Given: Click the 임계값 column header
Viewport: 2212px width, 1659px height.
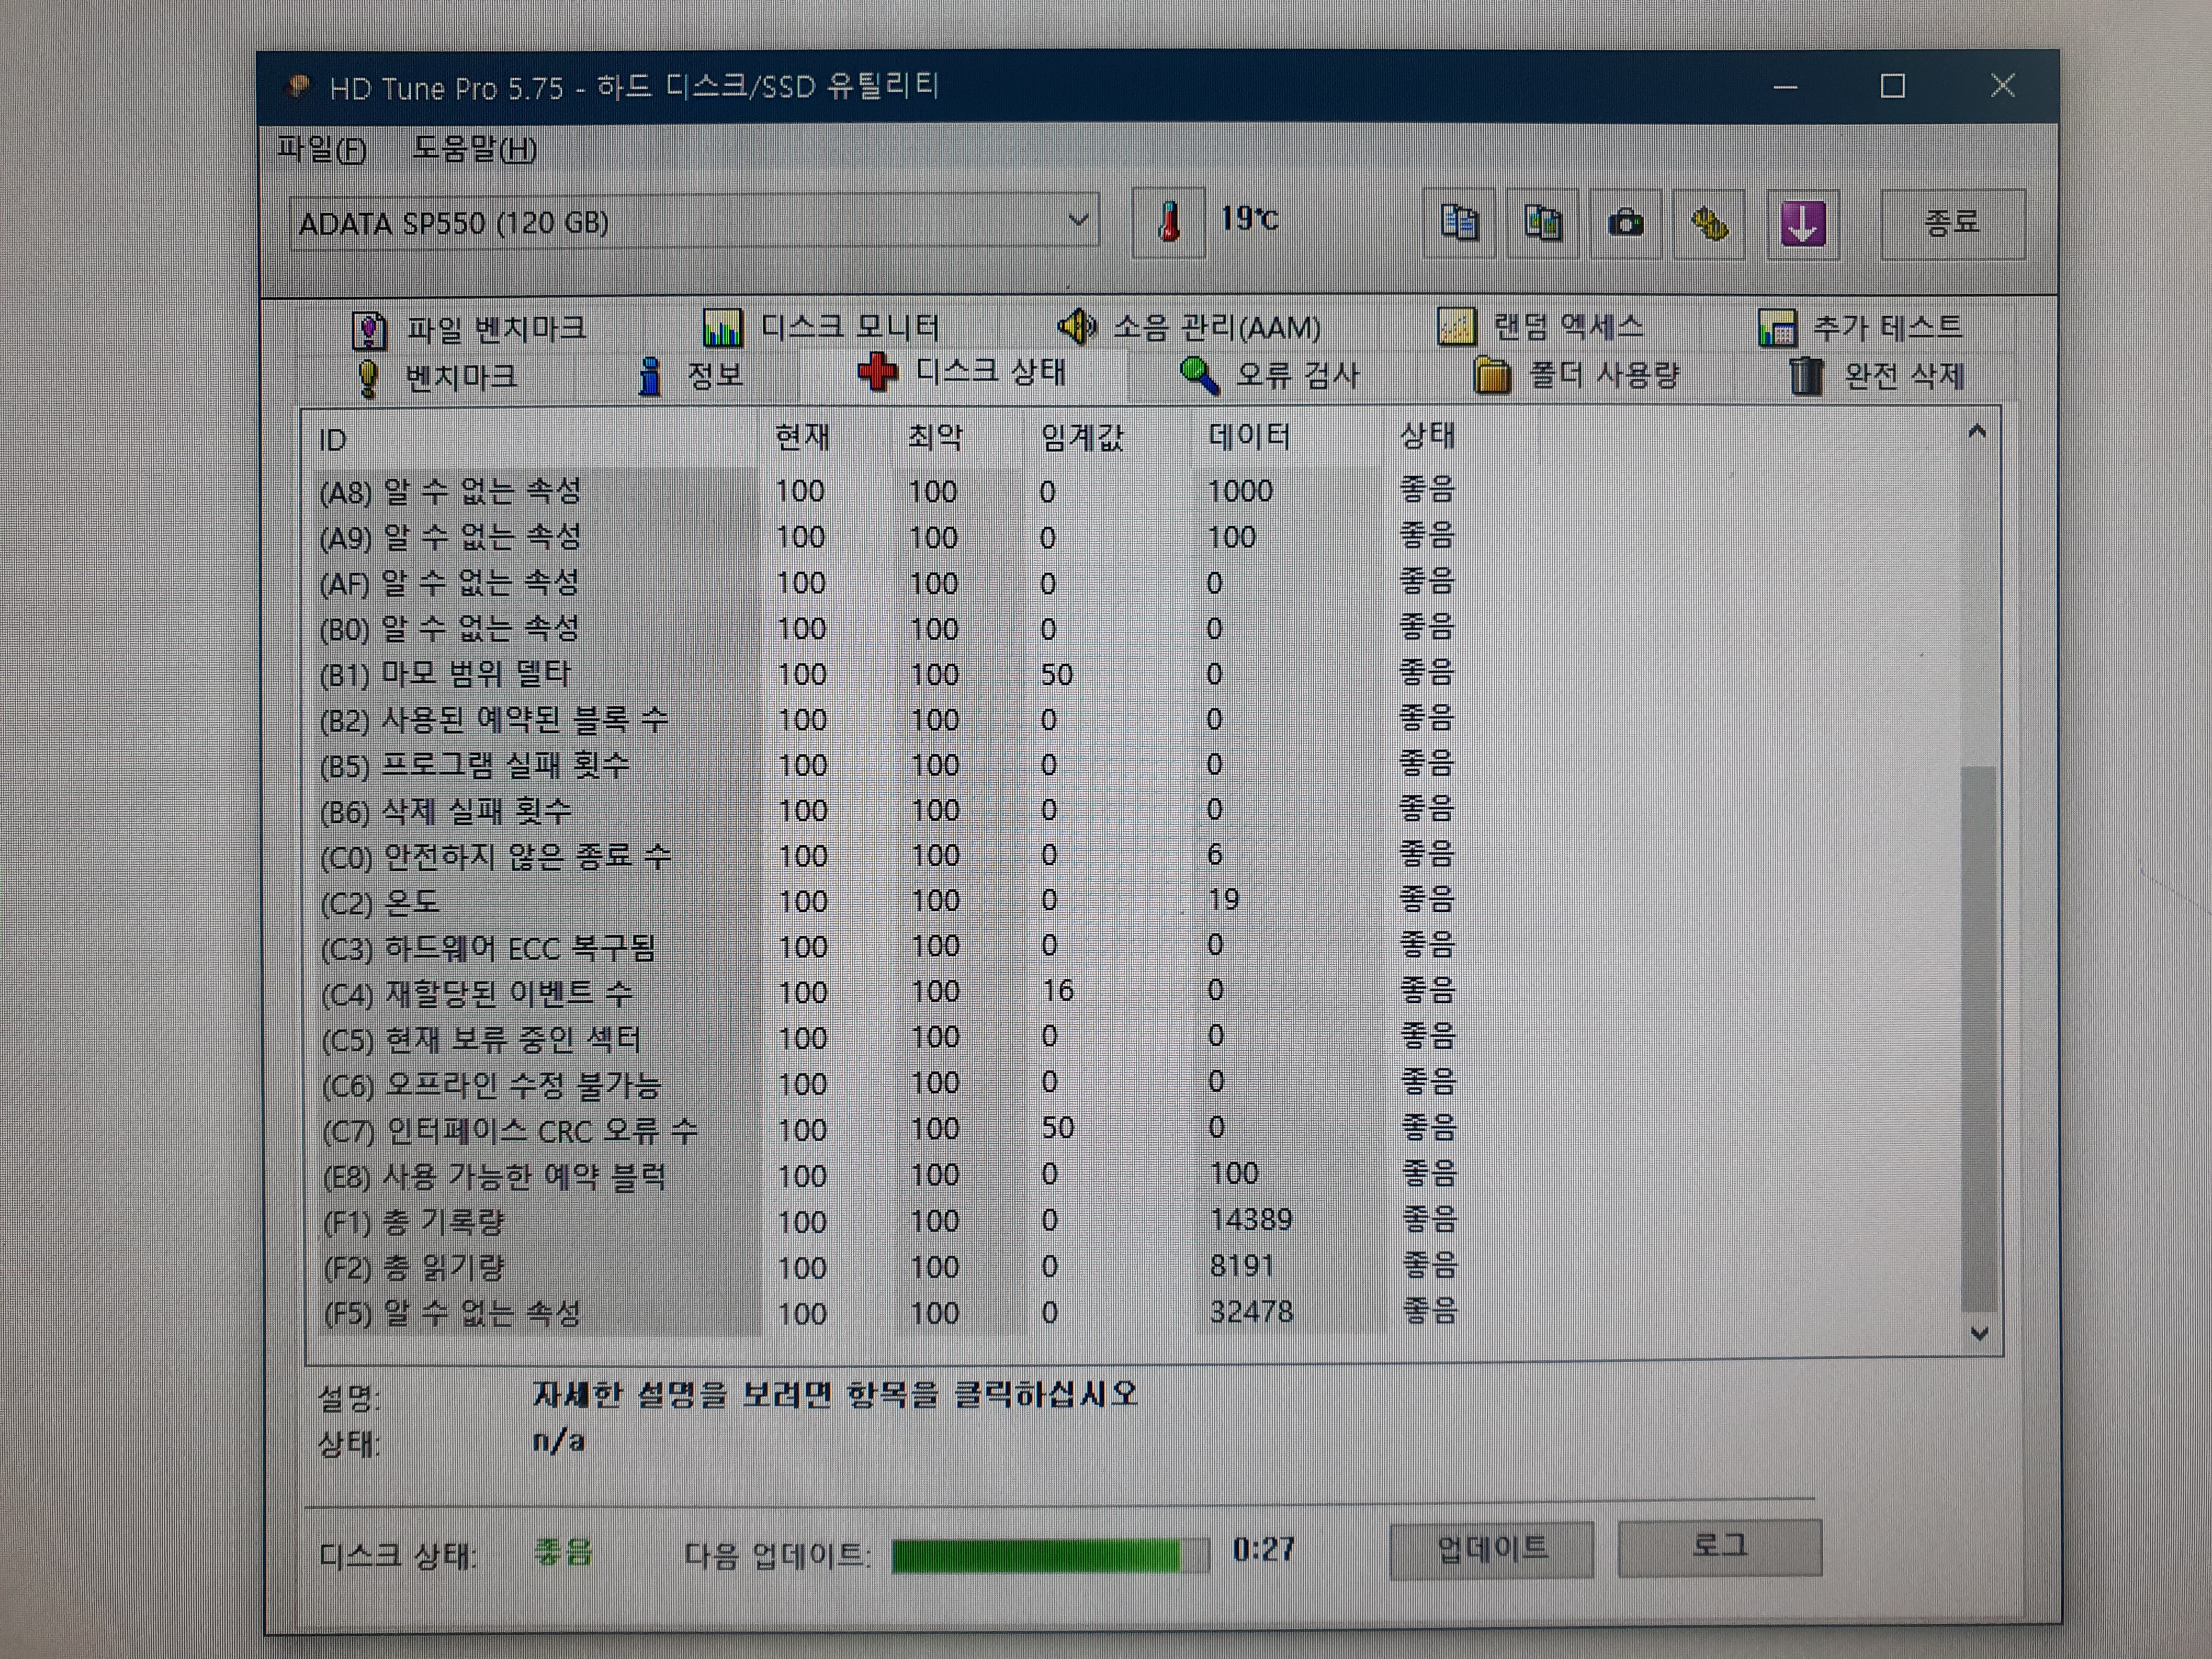Looking at the screenshot, I should pyautogui.click(x=1082, y=437).
